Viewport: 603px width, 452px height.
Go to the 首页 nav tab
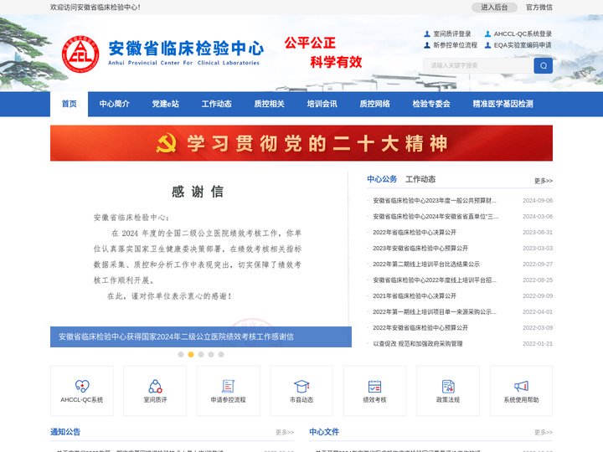(x=70, y=104)
